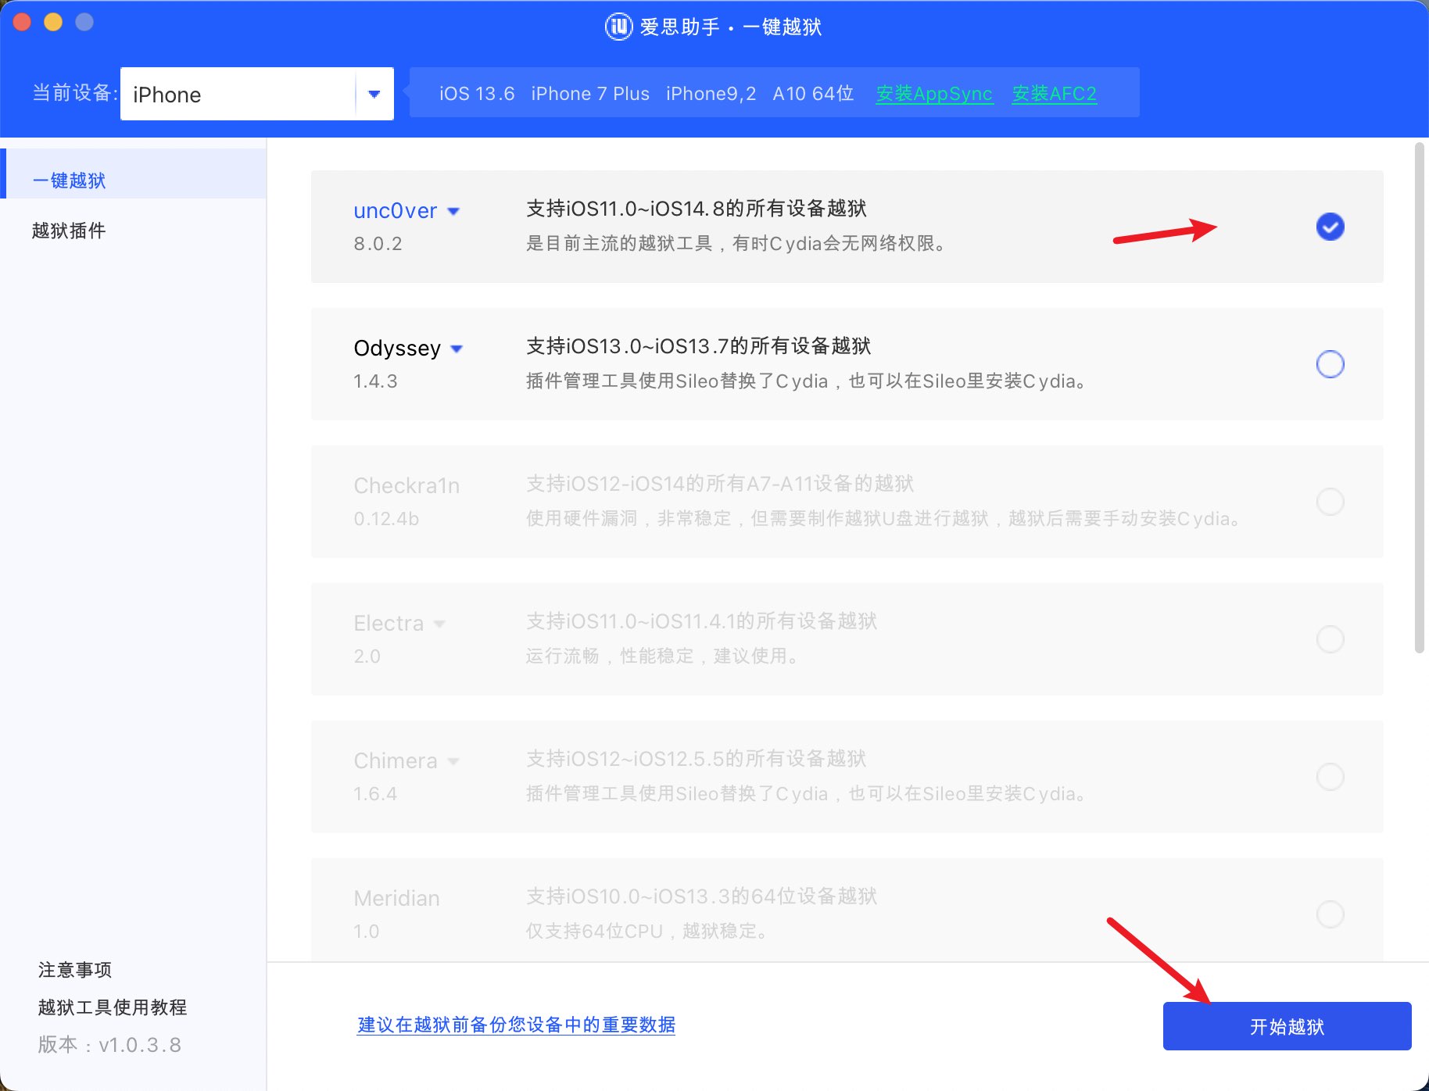Select the Checkra1n radio button
The image size is (1429, 1091).
point(1330,502)
